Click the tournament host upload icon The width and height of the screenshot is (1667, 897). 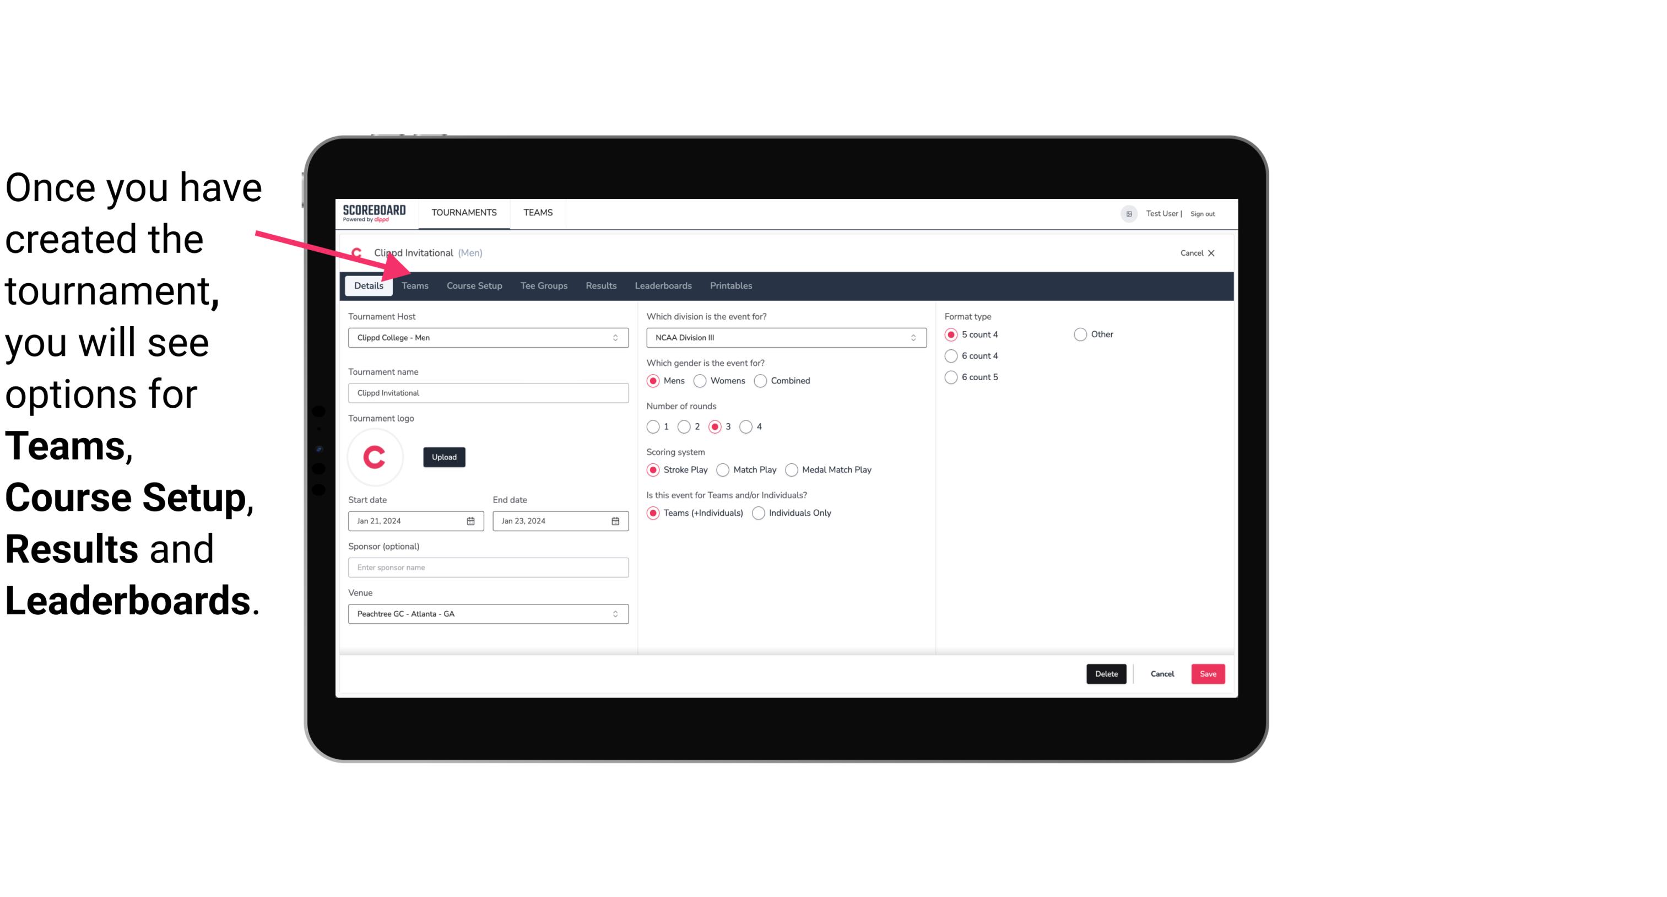[443, 456]
